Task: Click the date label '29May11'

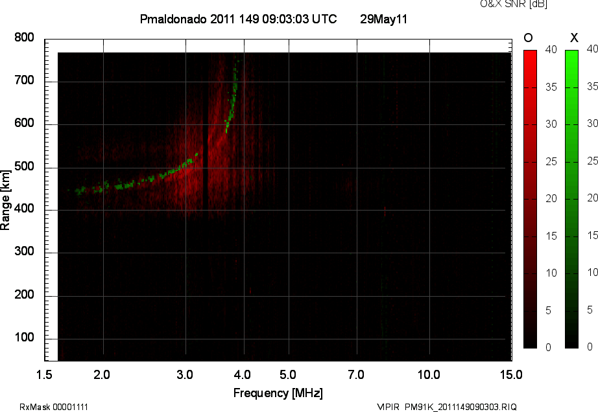Action: click(383, 19)
